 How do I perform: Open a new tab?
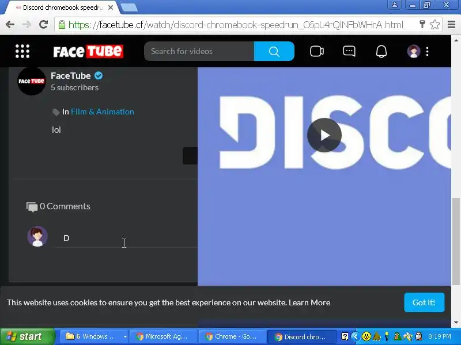click(129, 7)
